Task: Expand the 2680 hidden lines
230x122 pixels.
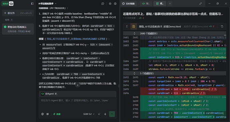Action: point(134,33)
